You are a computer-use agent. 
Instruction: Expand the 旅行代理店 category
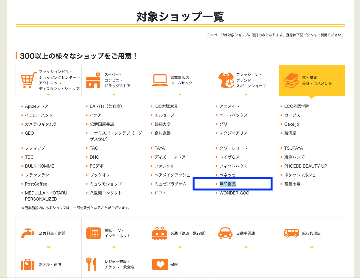click(x=312, y=233)
